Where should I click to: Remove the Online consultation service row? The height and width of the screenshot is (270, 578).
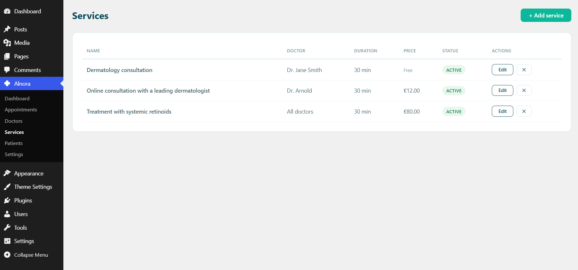pyautogui.click(x=524, y=90)
